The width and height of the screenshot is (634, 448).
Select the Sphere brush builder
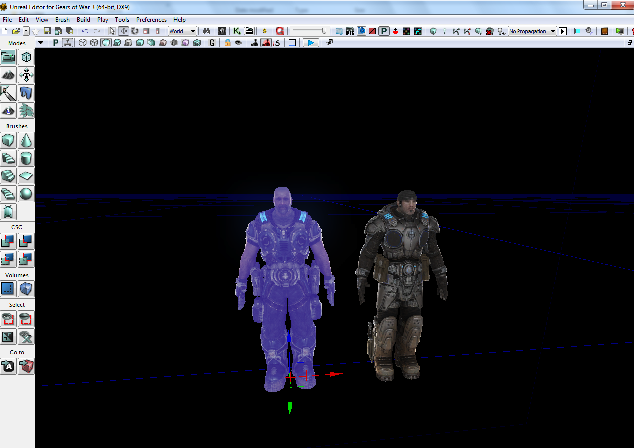click(26, 194)
